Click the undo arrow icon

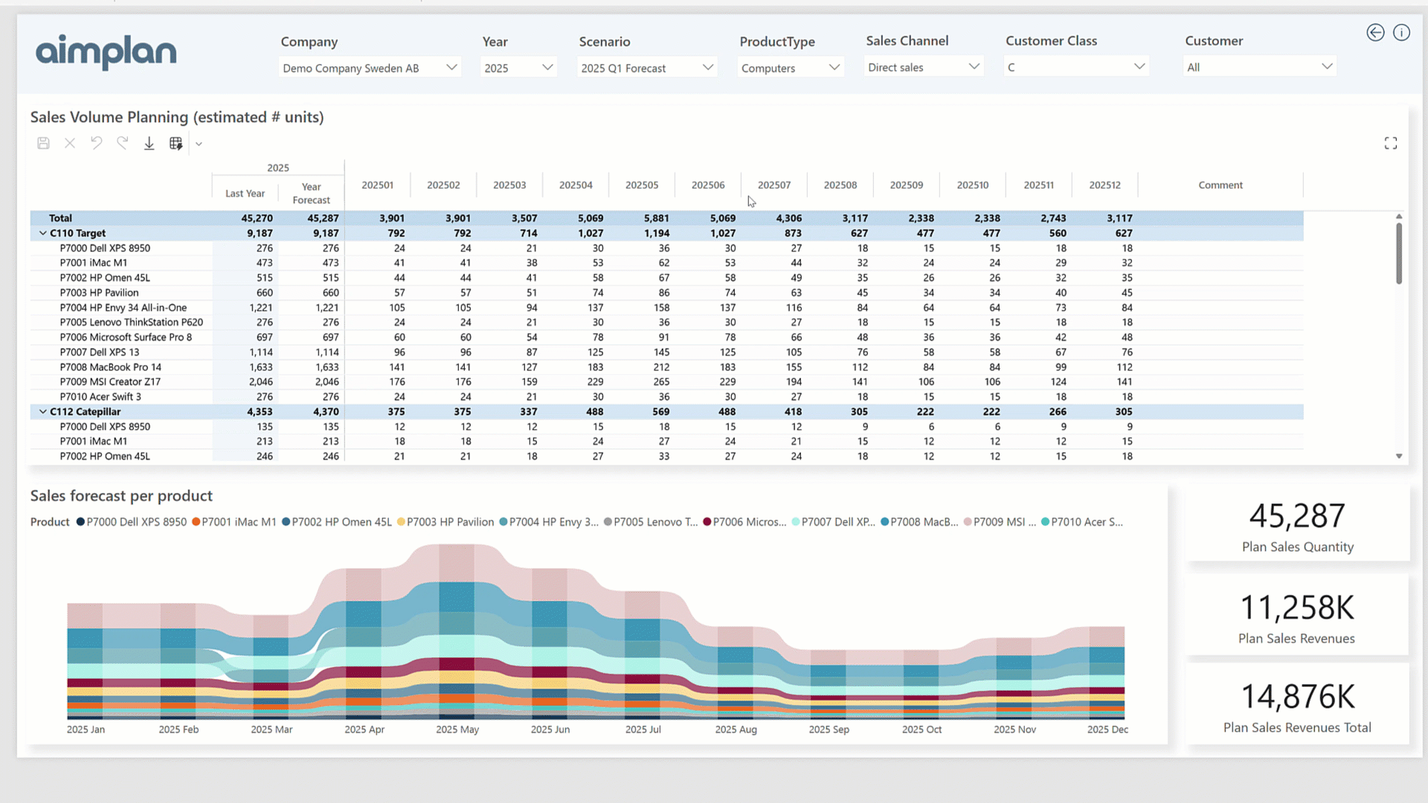coord(96,143)
